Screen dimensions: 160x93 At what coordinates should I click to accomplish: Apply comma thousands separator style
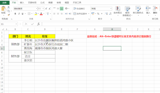tap(102, 14)
